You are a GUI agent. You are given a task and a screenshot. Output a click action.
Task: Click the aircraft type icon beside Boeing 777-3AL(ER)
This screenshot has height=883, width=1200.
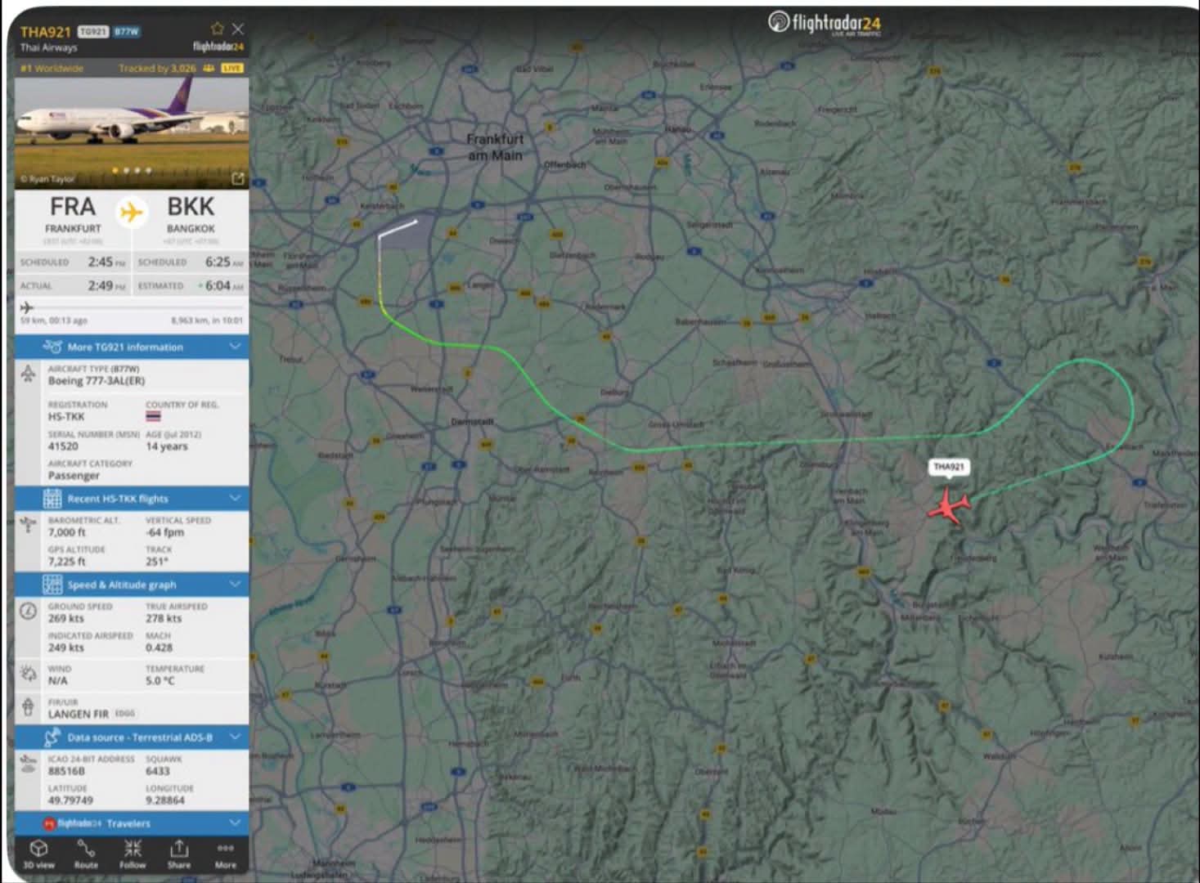tap(28, 374)
